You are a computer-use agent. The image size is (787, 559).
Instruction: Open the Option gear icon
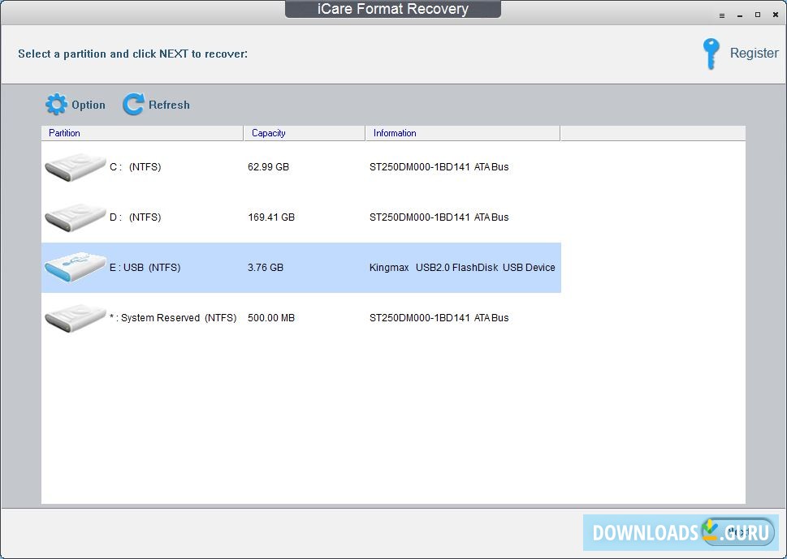(56, 105)
